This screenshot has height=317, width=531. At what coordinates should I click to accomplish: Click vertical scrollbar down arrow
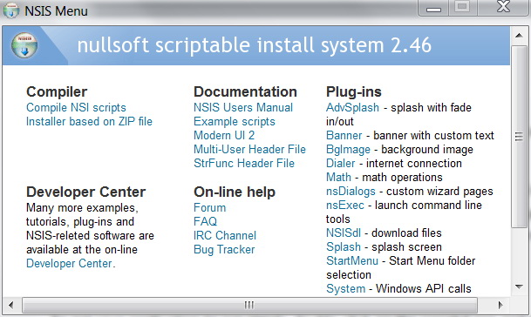coord(519,287)
